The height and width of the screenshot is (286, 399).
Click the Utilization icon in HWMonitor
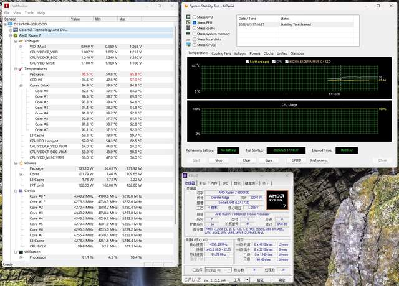click(21, 252)
